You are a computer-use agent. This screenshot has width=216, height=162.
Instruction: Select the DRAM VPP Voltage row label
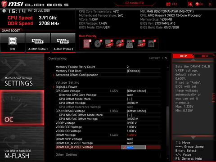tap(69, 139)
